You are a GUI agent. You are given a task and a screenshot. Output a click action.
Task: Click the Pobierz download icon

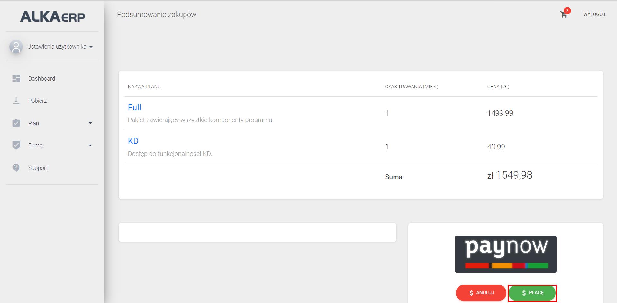pyautogui.click(x=16, y=101)
